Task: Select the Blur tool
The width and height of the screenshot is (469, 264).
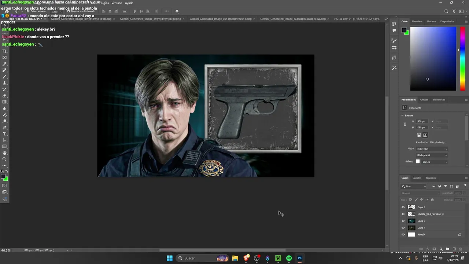Action: click(4, 108)
